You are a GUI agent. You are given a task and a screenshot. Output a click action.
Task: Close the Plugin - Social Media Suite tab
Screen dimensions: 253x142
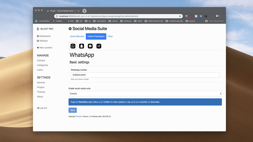(79, 11)
